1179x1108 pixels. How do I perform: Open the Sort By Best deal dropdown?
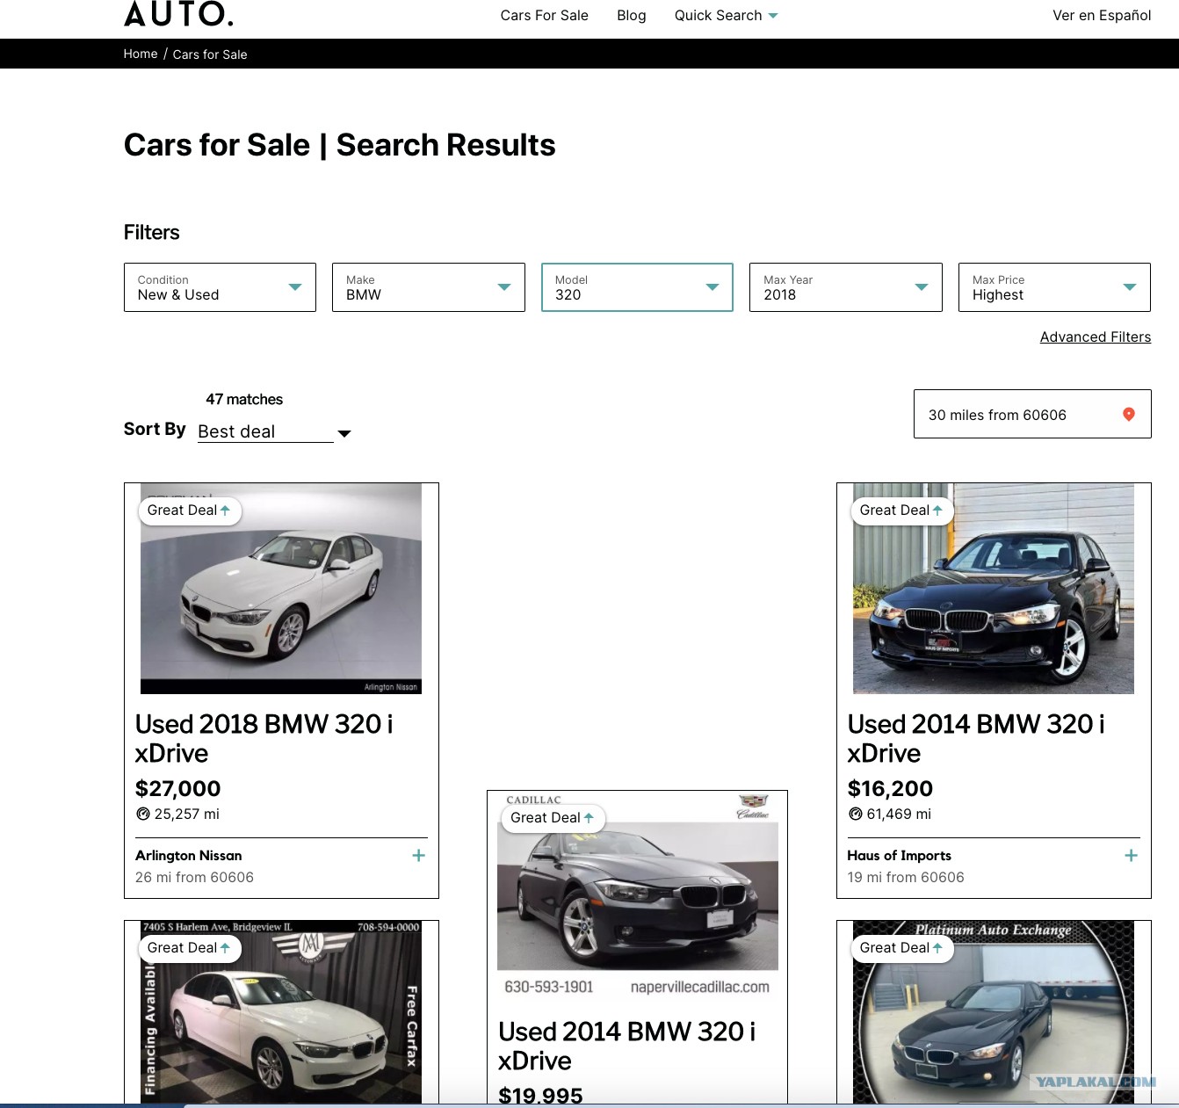tap(274, 431)
